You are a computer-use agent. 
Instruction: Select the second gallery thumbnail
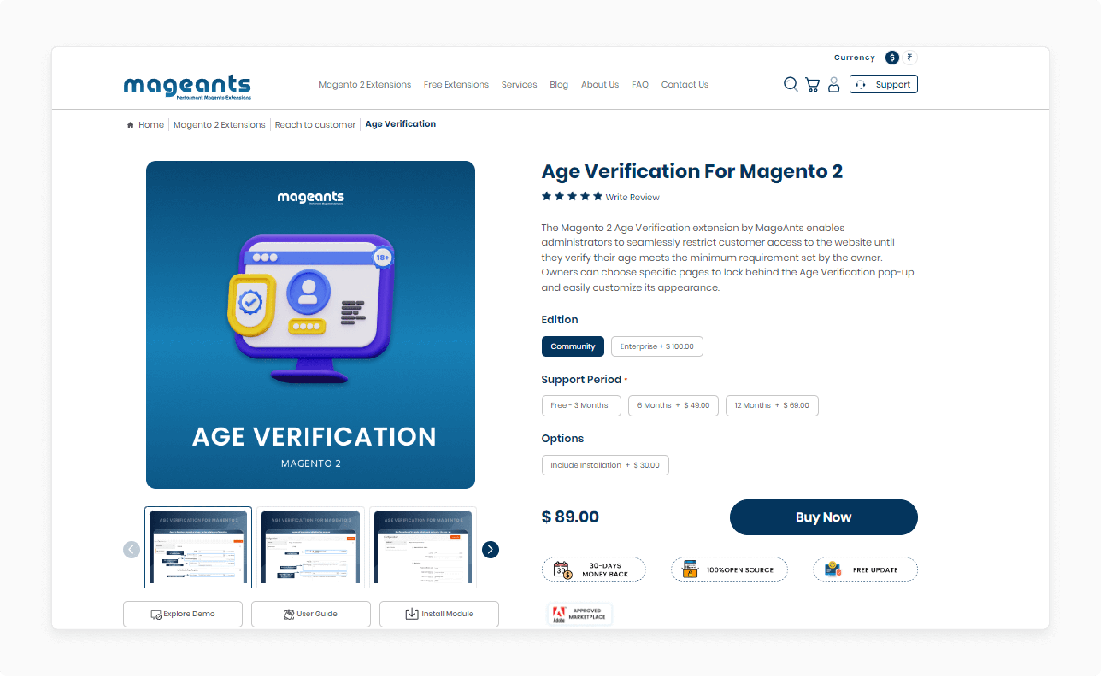pyautogui.click(x=310, y=547)
